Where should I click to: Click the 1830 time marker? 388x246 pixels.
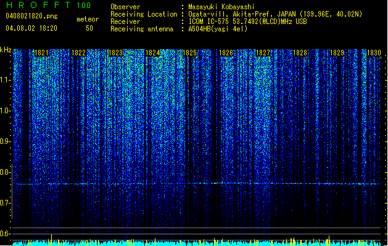[374, 53]
